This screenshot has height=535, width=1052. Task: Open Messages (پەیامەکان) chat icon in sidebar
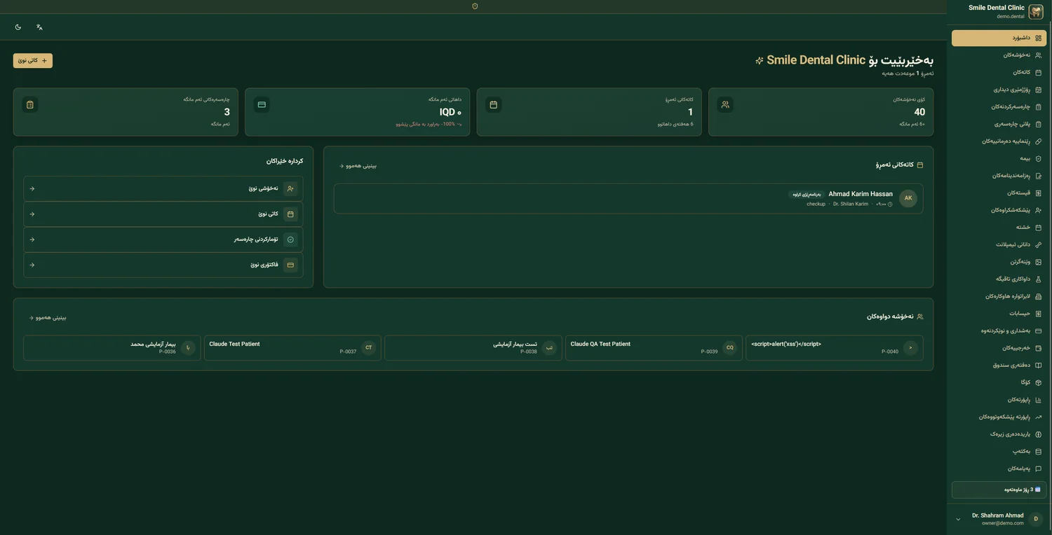[1039, 469]
